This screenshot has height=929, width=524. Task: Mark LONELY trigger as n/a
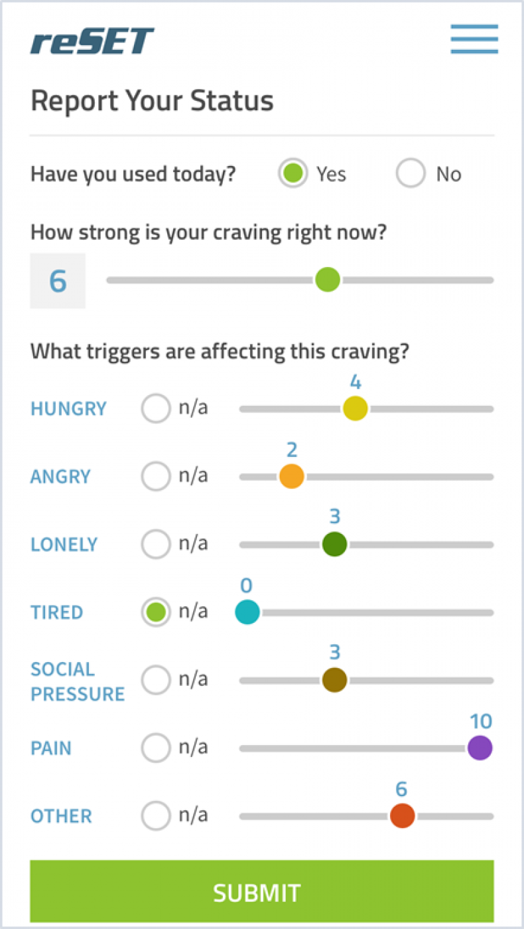[156, 544]
